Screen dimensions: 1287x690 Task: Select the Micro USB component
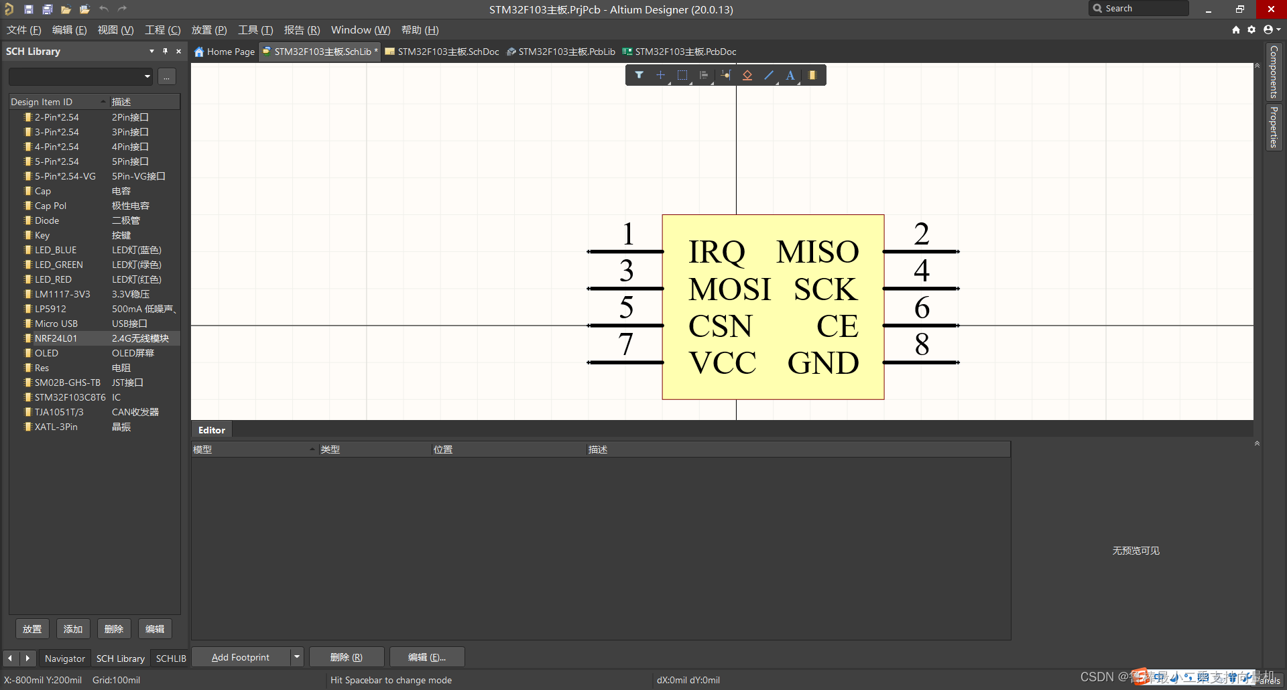(95, 324)
